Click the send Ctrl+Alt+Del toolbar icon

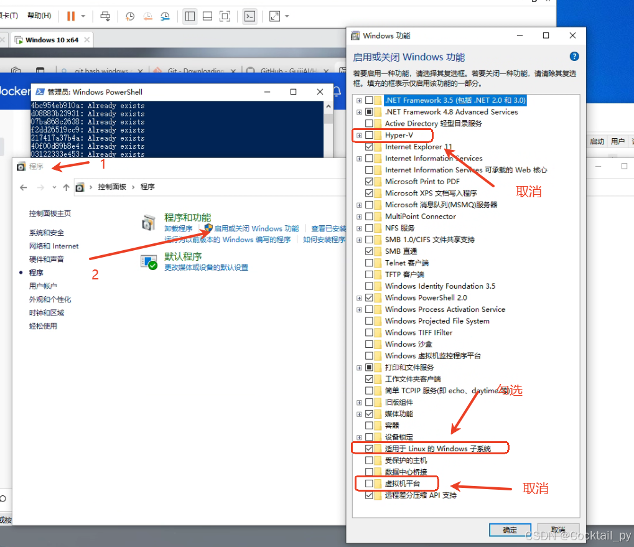pos(105,16)
